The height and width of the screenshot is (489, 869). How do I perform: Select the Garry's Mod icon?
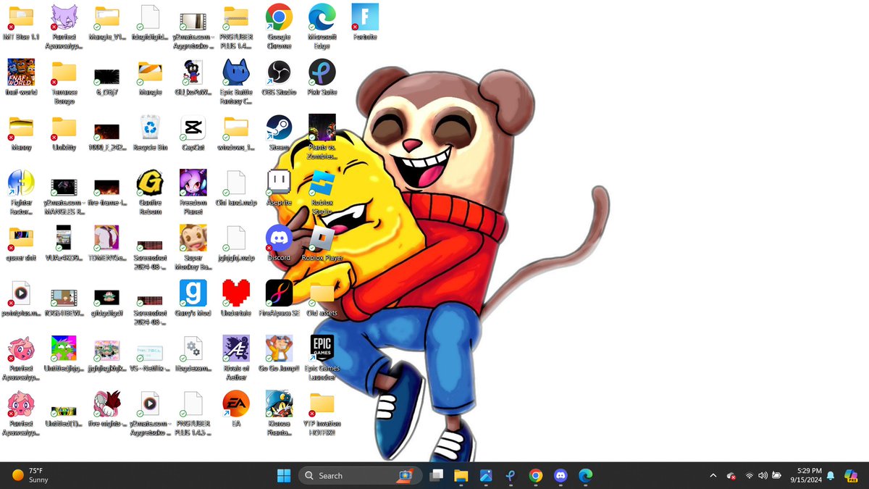[x=193, y=298]
